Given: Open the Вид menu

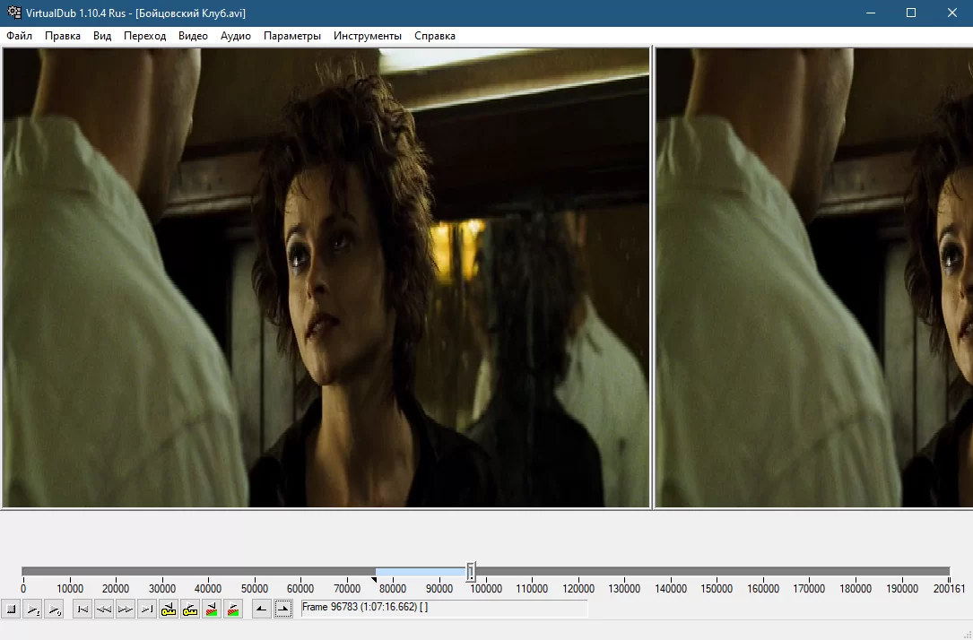Looking at the screenshot, I should click(x=102, y=36).
